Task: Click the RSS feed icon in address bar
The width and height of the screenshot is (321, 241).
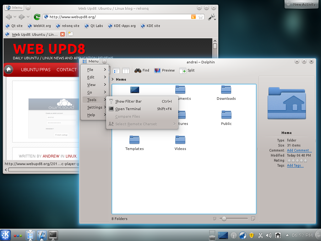Action: pos(193,17)
